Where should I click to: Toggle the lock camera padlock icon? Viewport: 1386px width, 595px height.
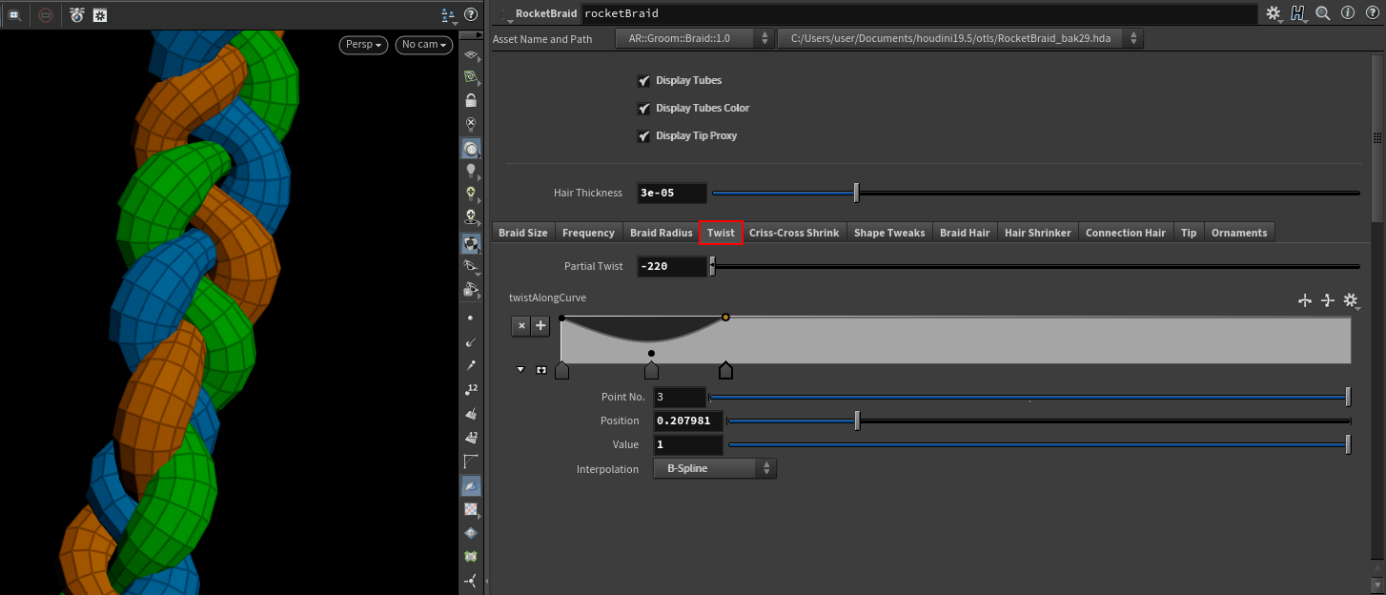pos(471,100)
